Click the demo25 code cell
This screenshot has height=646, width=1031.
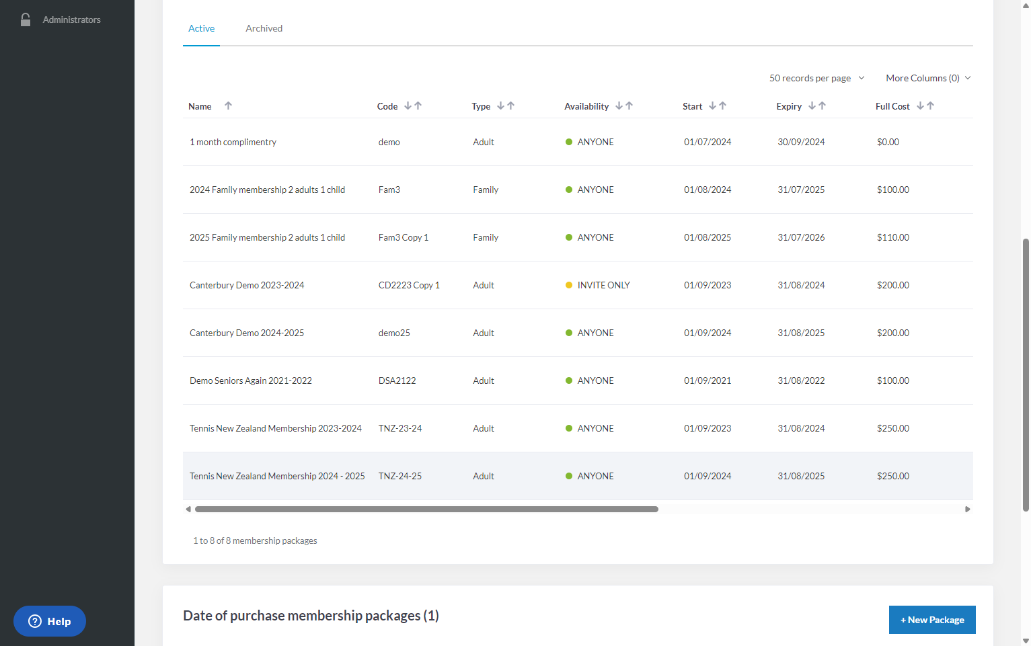[x=394, y=333]
